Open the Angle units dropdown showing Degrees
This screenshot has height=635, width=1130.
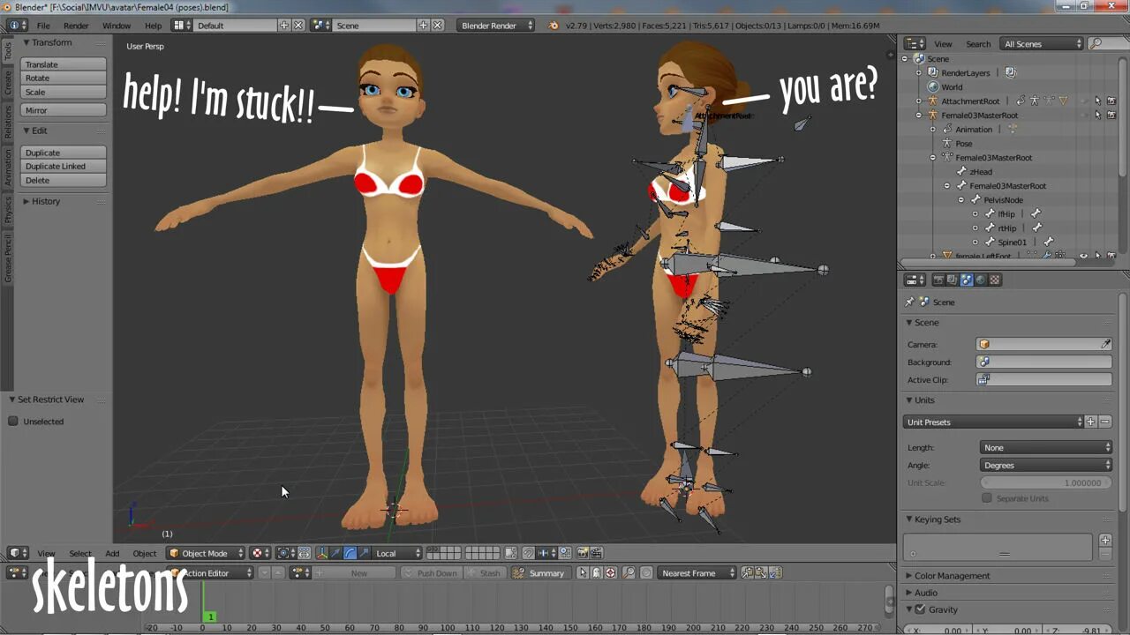pos(1045,465)
